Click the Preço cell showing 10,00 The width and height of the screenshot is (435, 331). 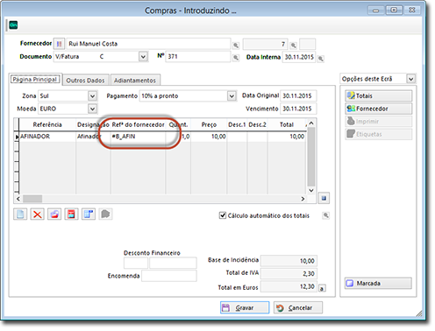(x=209, y=137)
